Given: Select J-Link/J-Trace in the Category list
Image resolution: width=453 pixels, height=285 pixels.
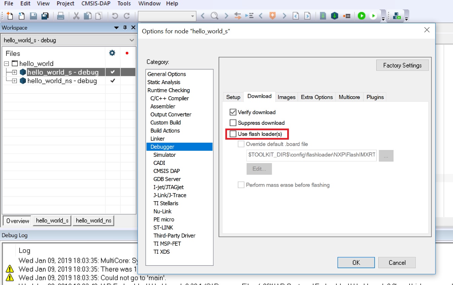Looking at the screenshot, I should (169, 195).
